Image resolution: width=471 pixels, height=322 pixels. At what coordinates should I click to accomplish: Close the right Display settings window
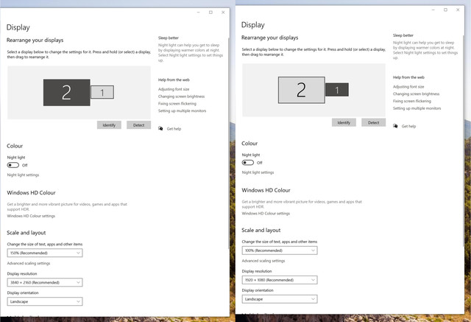[x=458, y=10]
